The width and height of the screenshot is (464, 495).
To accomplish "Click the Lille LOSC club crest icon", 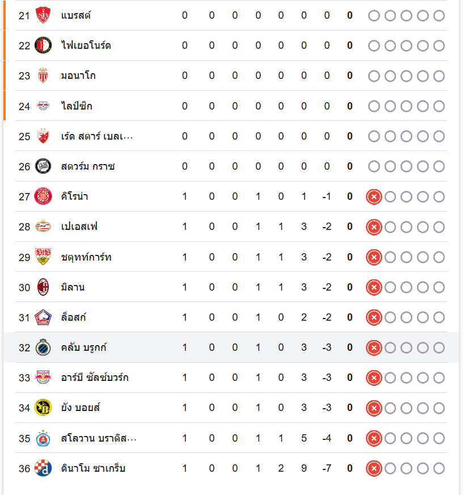I will click(43, 317).
